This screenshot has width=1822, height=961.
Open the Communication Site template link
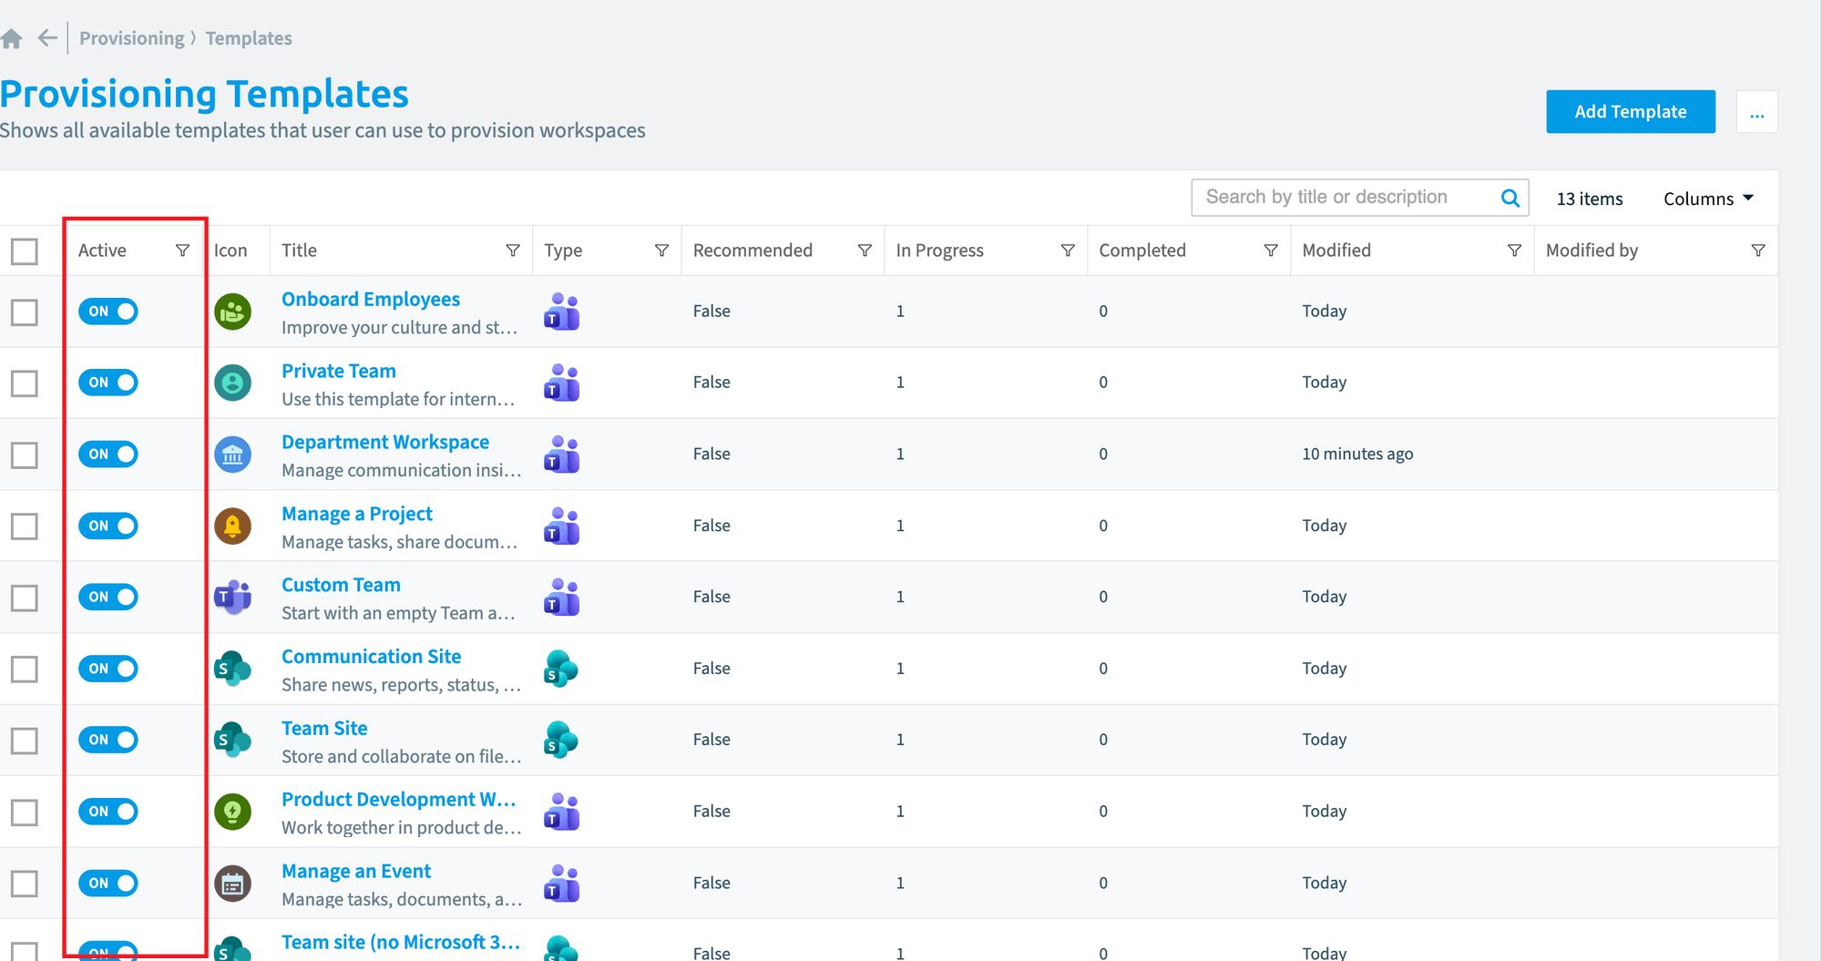(372, 657)
